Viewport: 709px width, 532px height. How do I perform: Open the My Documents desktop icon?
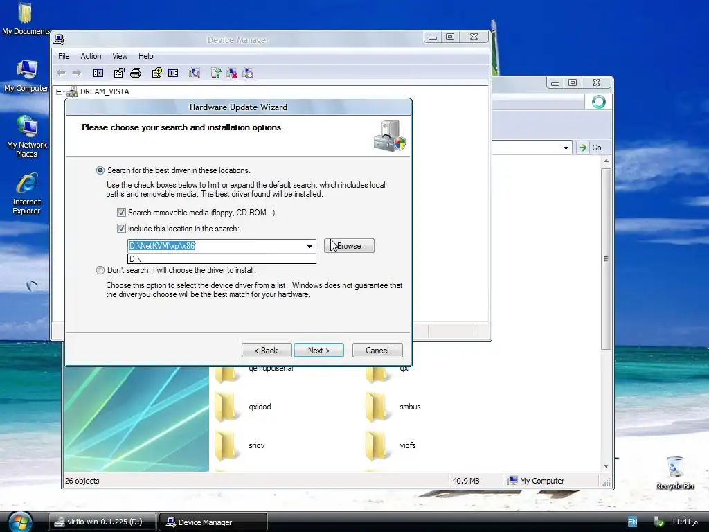(26, 19)
